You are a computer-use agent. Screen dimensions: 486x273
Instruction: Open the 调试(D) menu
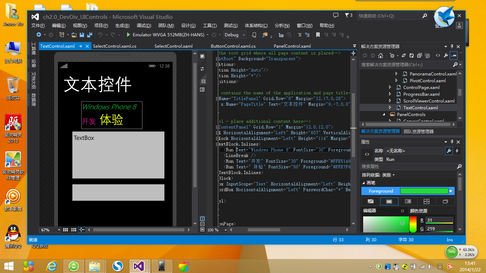144,26
